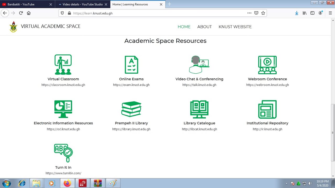
Task: Open the tracking protection shield icon
Action: pyautogui.click(x=62, y=13)
